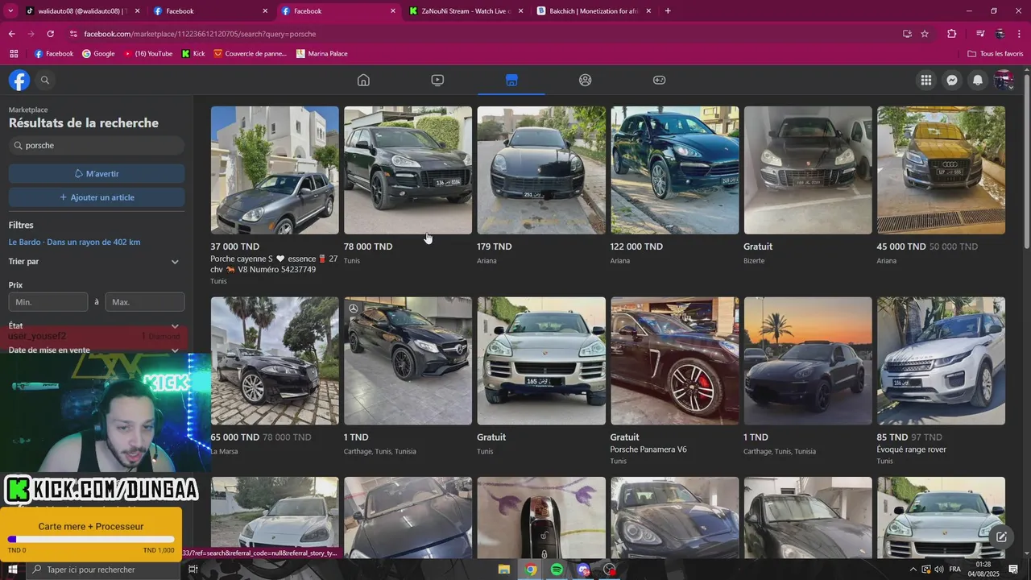This screenshot has width=1031, height=580.
Task: Open the Facebook menu grid icon
Action: (926, 80)
